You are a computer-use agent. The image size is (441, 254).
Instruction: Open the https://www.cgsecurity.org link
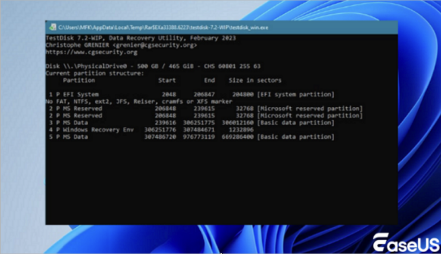pyautogui.click(x=91, y=52)
